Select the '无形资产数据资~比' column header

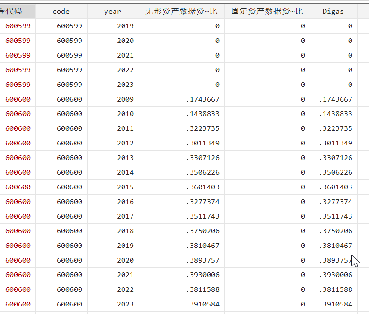(181, 11)
